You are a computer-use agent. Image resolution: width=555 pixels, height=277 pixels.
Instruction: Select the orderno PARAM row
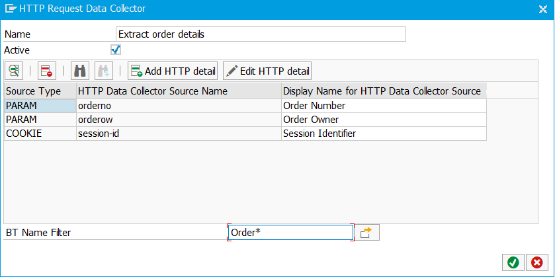coord(245,106)
